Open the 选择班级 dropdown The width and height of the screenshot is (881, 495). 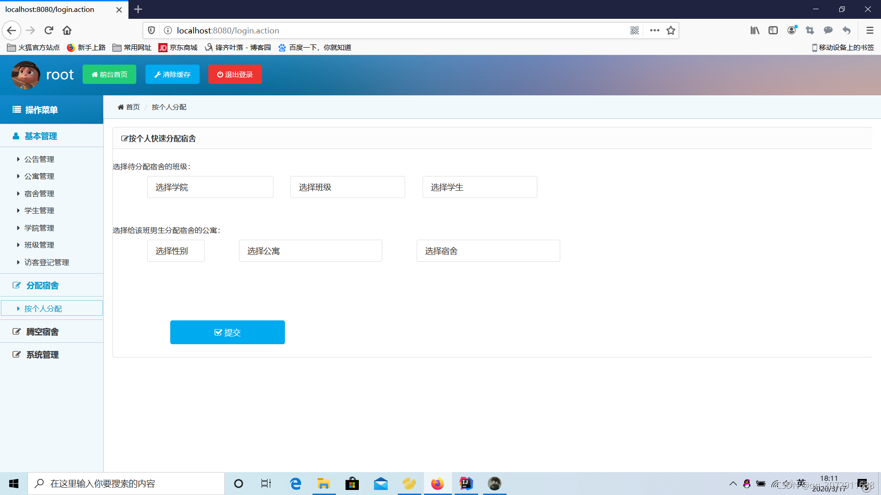tap(347, 187)
